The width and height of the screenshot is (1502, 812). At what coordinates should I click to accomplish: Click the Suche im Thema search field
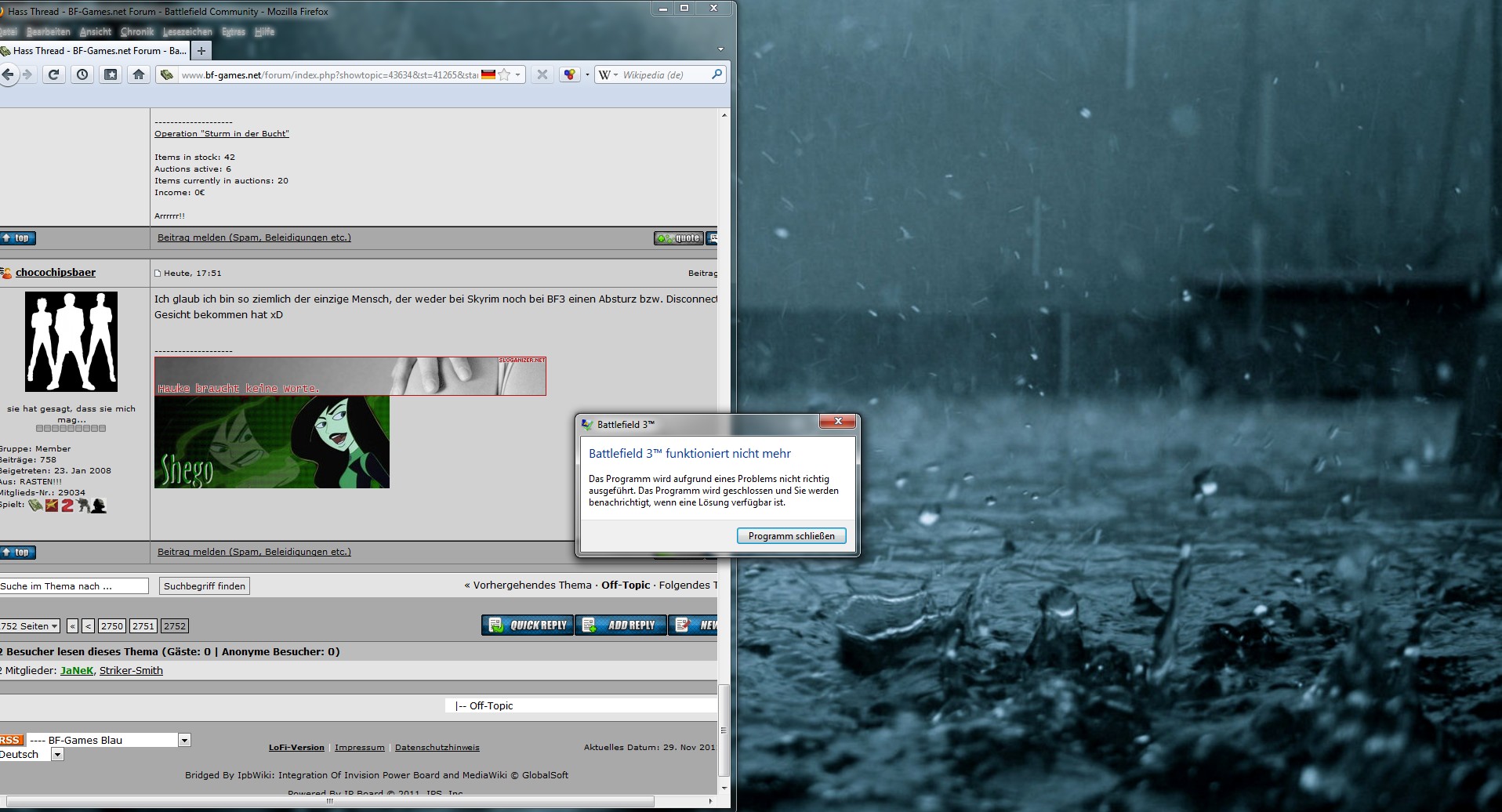74,586
